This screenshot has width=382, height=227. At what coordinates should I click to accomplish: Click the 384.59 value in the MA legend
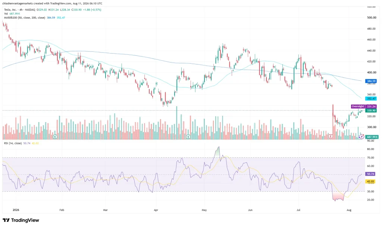(x=51, y=17)
